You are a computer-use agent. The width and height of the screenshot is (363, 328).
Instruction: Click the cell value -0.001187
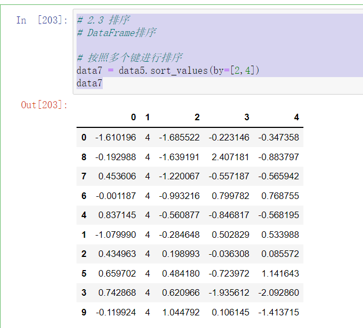[x=115, y=196]
